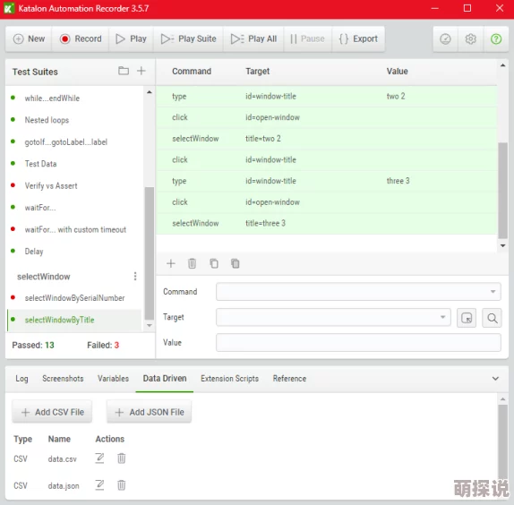
Task: Delete data.csv with its trash icon
Action: click(121, 458)
